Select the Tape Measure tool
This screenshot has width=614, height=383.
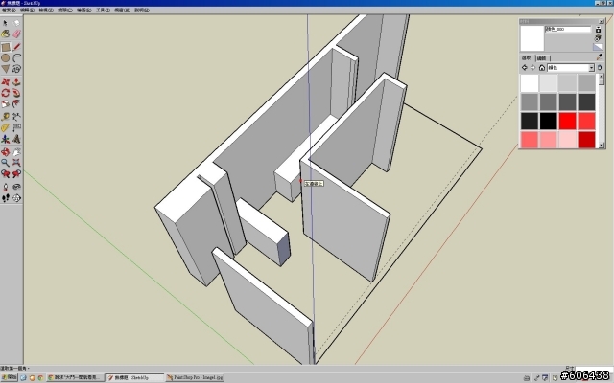point(5,117)
